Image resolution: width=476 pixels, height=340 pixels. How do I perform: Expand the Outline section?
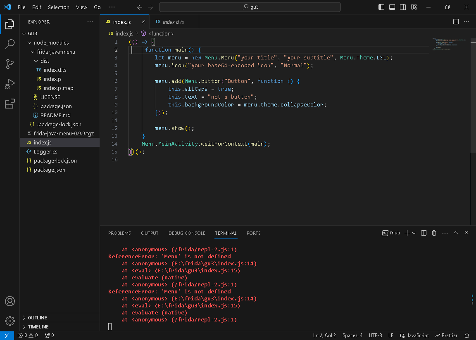point(60,318)
